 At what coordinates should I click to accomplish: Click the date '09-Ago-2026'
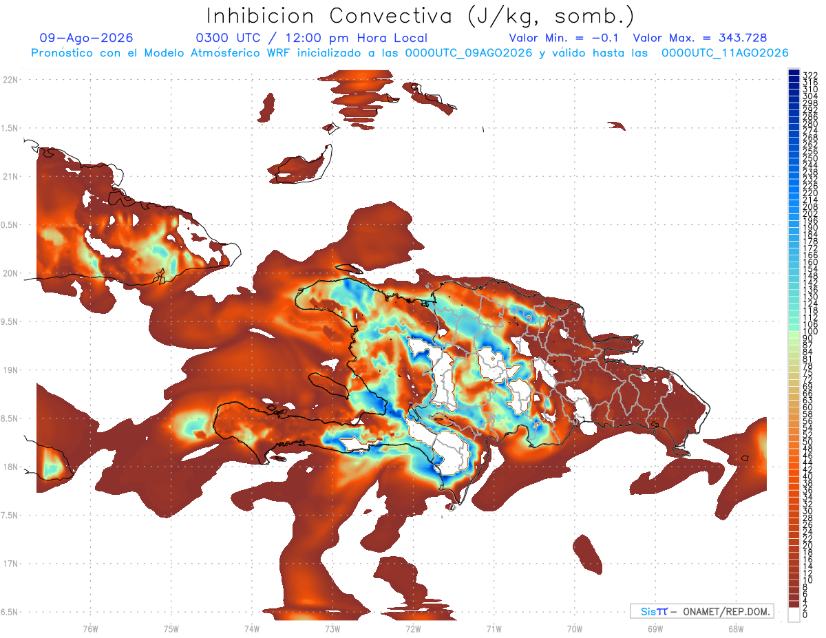pos(87,38)
